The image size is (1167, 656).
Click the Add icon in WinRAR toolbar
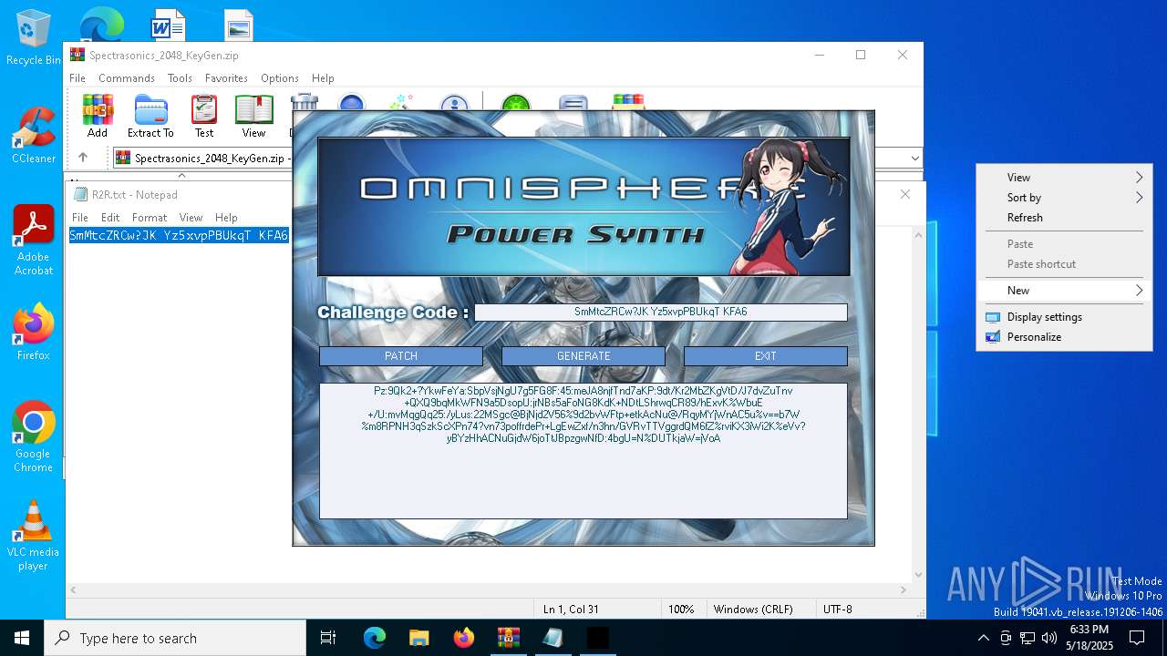pos(98,117)
